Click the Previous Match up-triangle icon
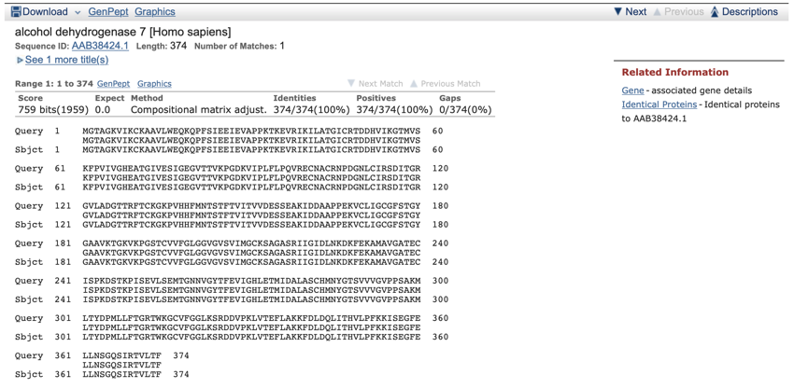Image resolution: width=794 pixels, height=389 pixels. [414, 84]
